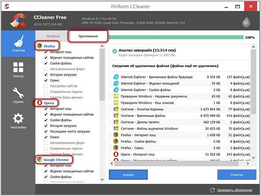Open the Сервис (Tools) wrench section
The image size is (261, 196).
click(x=18, y=96)
